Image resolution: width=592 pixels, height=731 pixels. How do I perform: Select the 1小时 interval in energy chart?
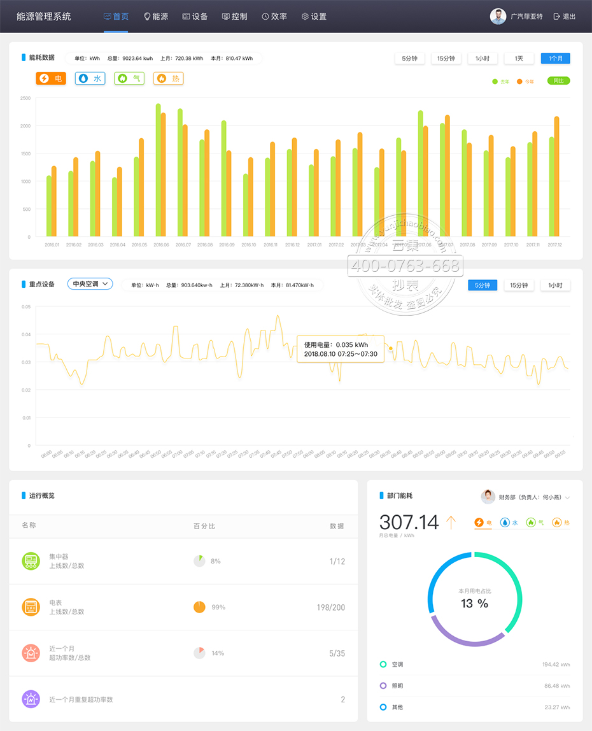[483, 59]
